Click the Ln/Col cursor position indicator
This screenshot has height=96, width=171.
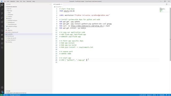point(142,95)
